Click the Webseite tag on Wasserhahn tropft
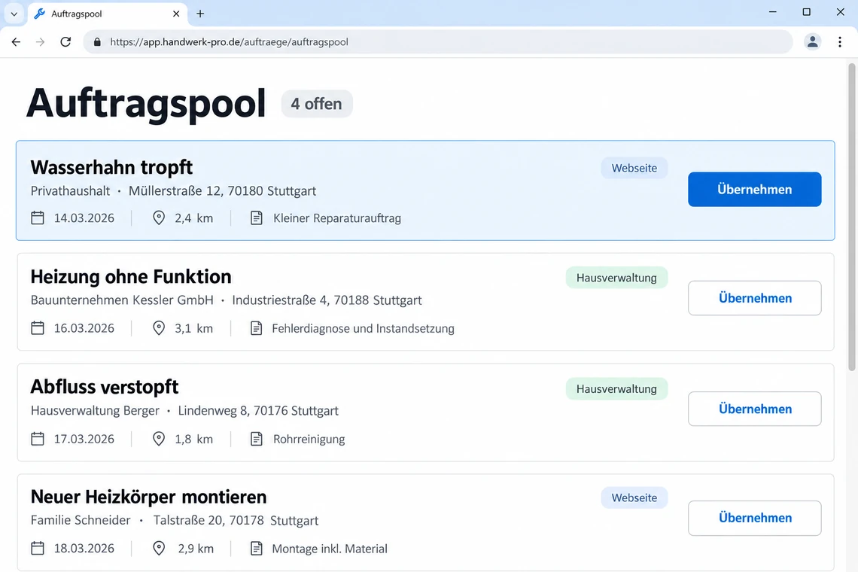 tap(634, 168)
